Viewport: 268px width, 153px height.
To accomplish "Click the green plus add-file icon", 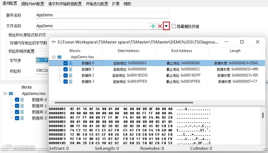I will pyautogui.click(x=153, y=26).
